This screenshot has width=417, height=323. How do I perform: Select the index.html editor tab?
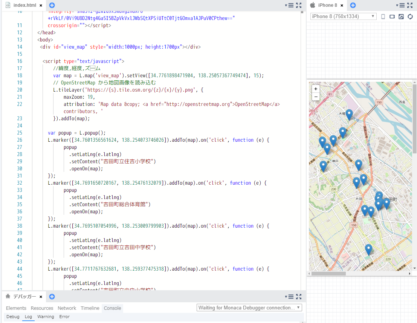(24, 5)
